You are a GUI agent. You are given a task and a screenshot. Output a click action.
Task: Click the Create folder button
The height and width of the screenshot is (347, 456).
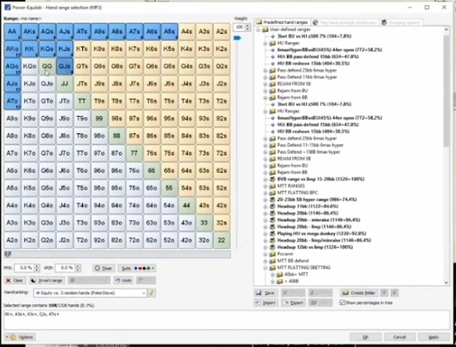click(x=359, y=293)
